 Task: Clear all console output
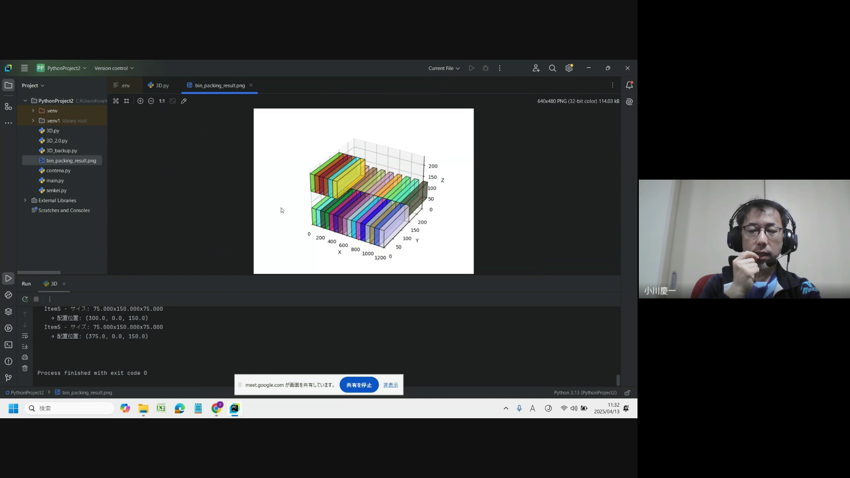(x=25, y=368)
